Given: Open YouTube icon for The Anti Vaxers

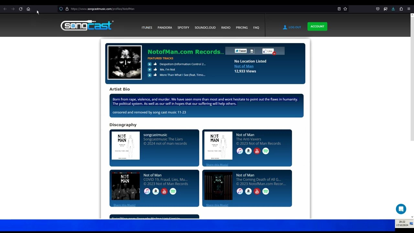Looking at the screenshot, I should [257, 151].
